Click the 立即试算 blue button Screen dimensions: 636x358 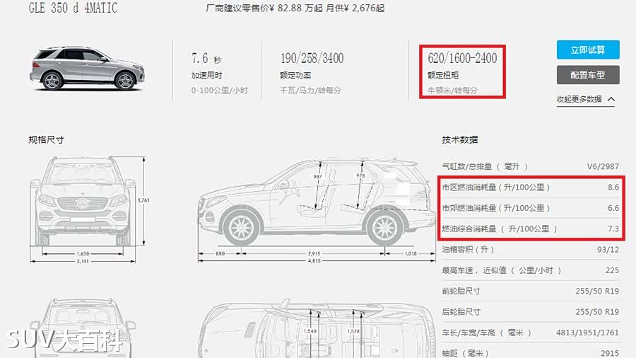588,50
